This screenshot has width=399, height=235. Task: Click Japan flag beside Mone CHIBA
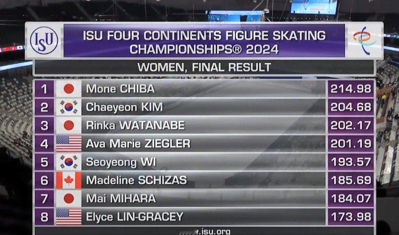click(x=69, y=89)
